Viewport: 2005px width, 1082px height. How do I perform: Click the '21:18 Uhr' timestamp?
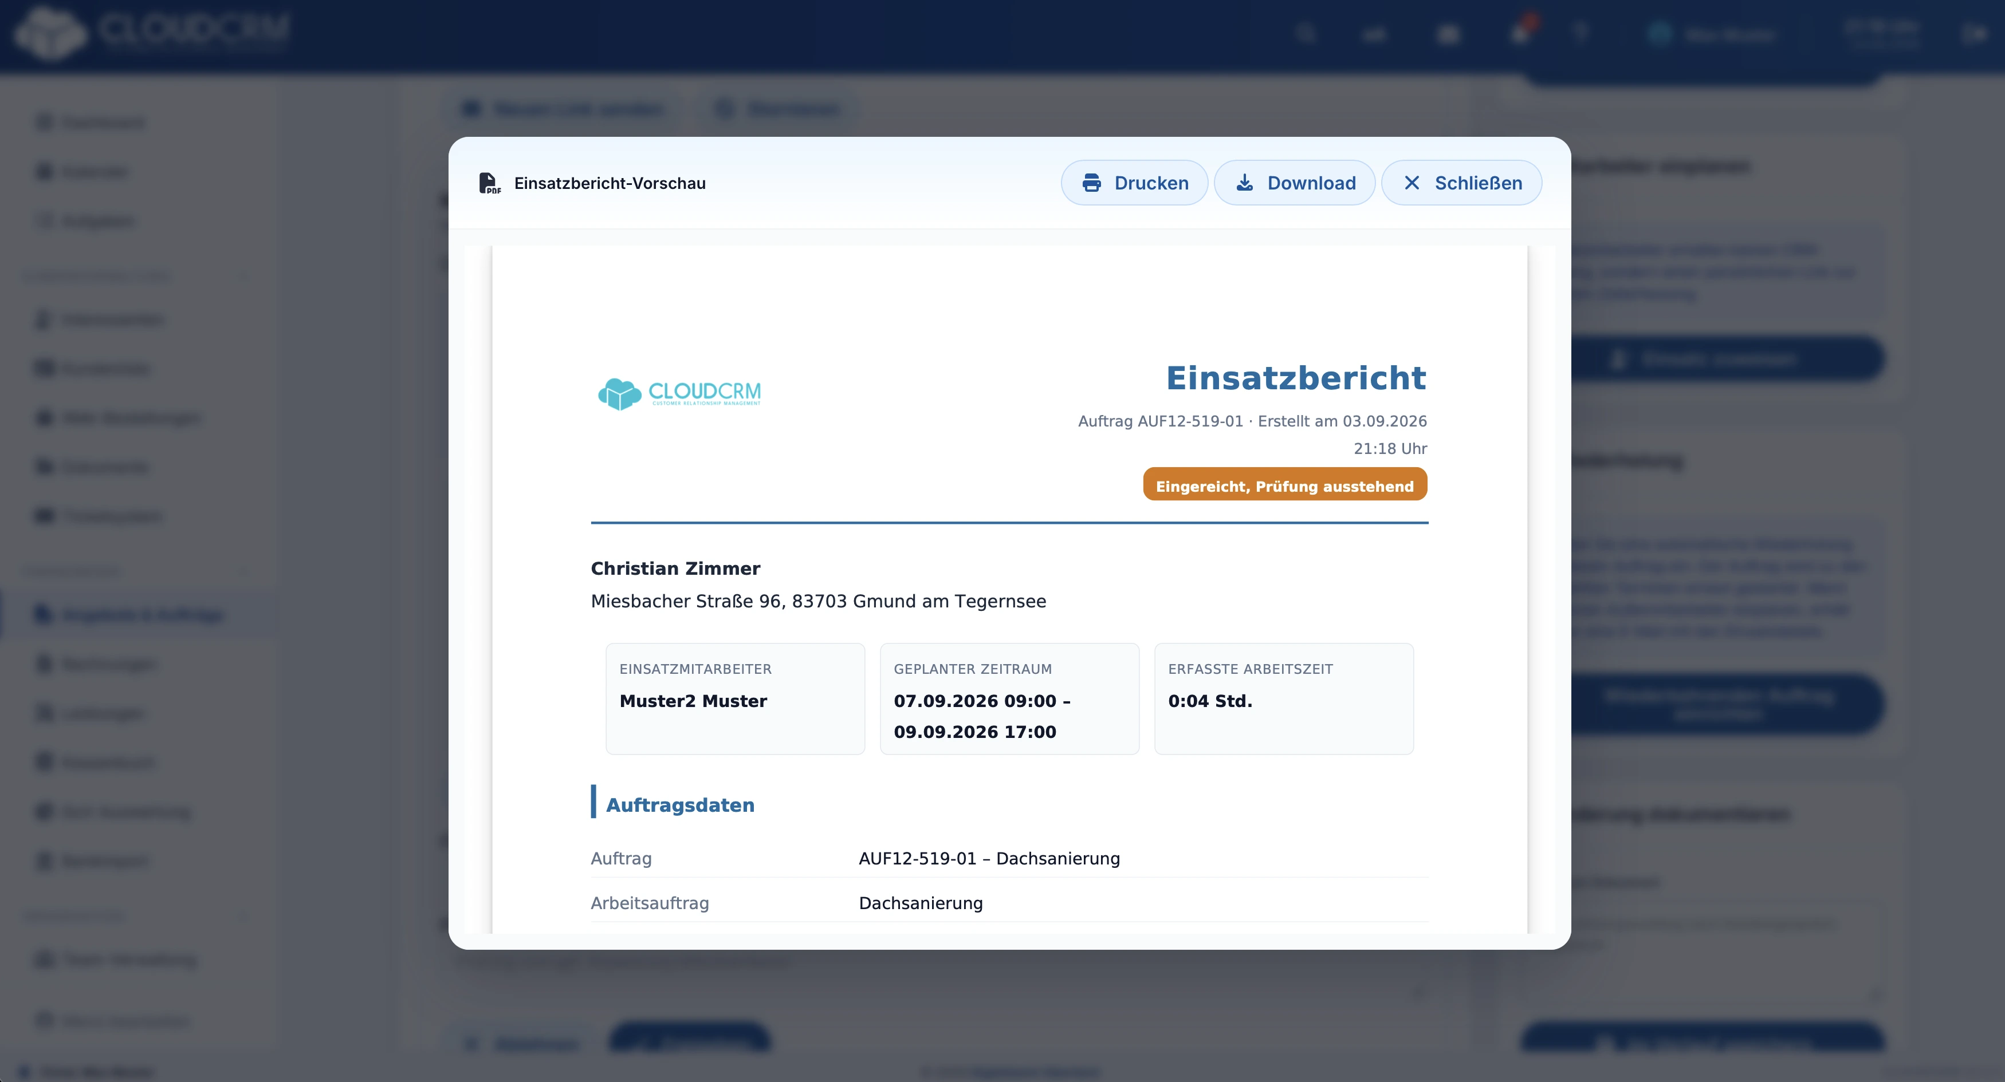click(1390, 449)
